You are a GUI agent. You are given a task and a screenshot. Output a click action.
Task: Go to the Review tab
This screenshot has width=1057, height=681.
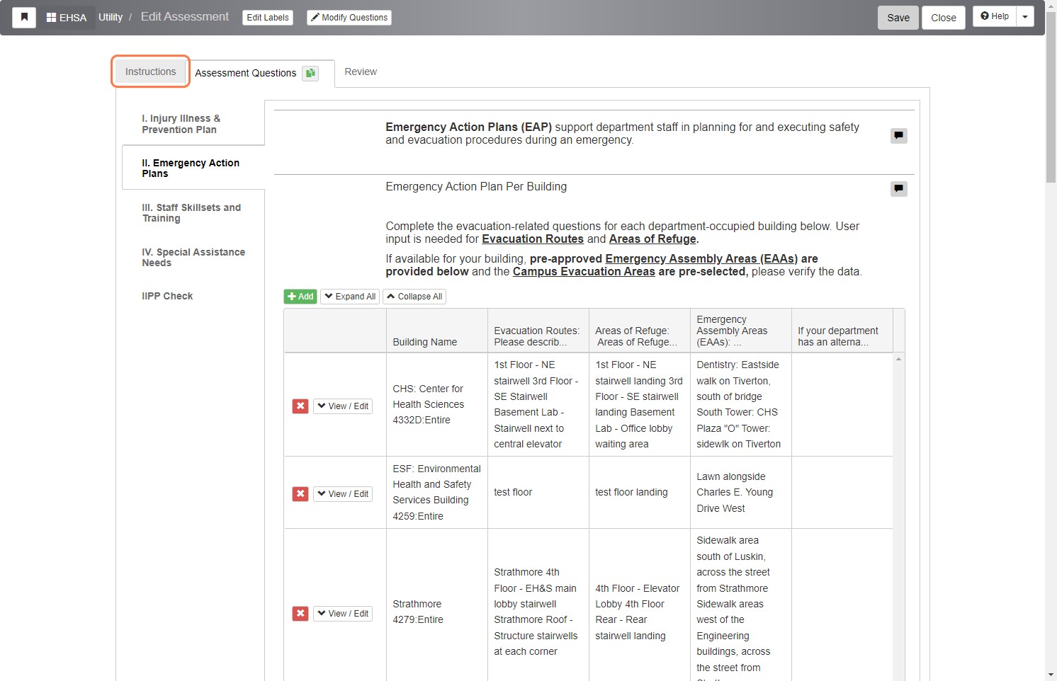click(361, 71)
